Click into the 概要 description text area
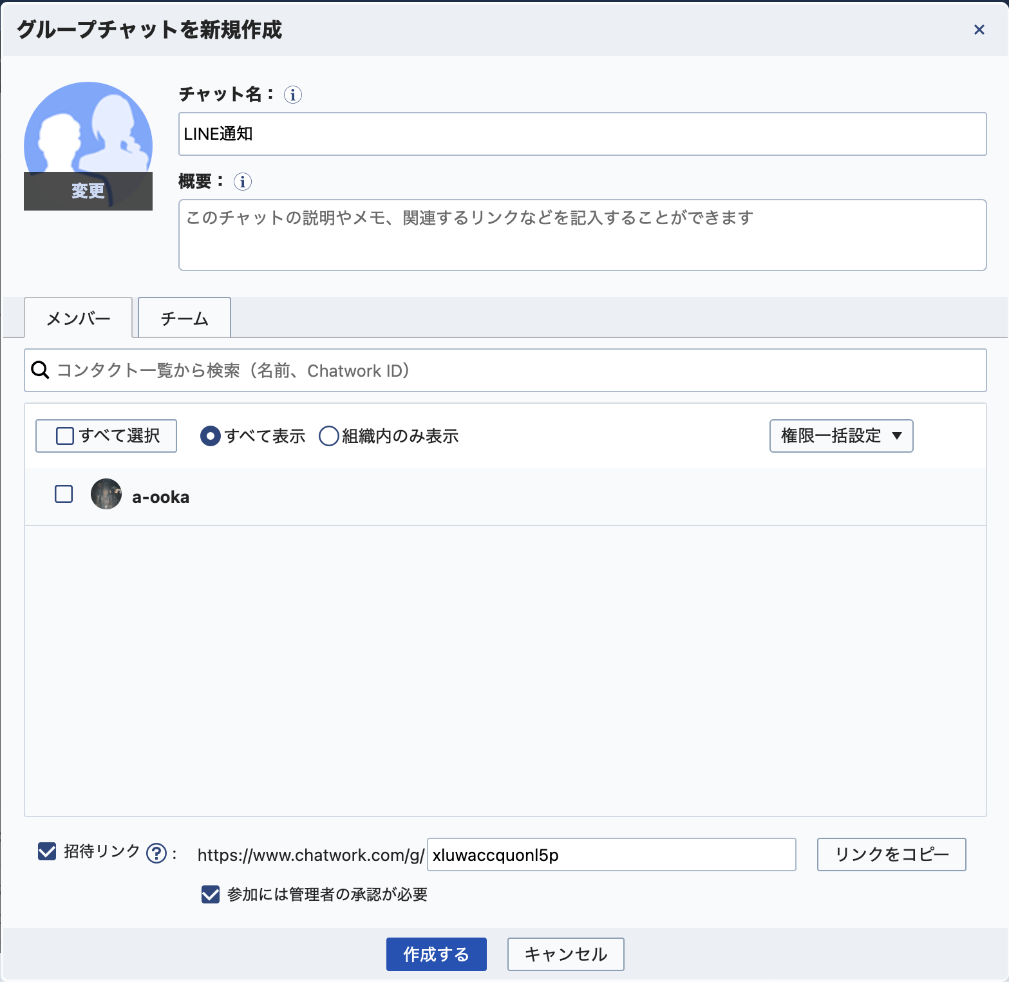Image resolution: width=1009 pixels, height=982 pixels. pos(583,235)
